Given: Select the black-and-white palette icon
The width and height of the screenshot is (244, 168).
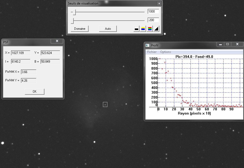Looking at the screenshot, I should pos(136,29).
